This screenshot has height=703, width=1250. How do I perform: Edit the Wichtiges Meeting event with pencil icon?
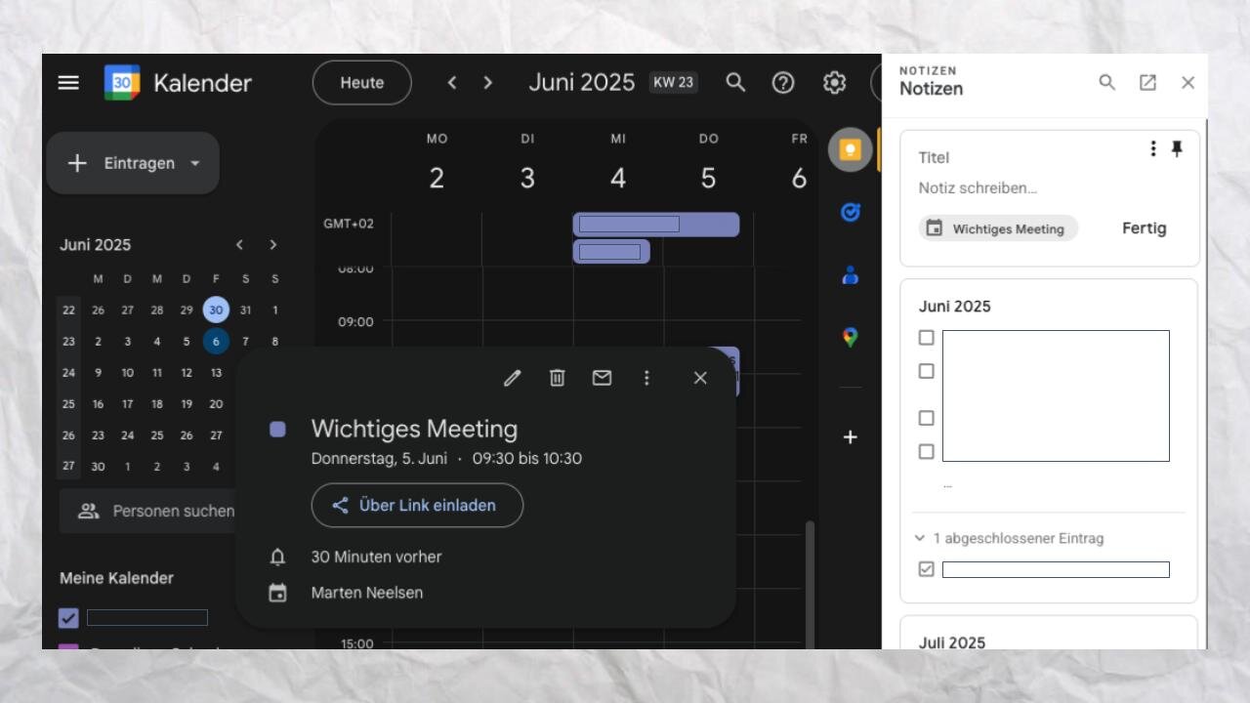pos(512,378)
